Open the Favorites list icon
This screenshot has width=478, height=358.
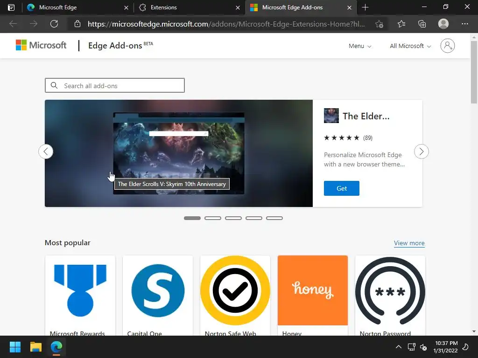tap(401, 24)
